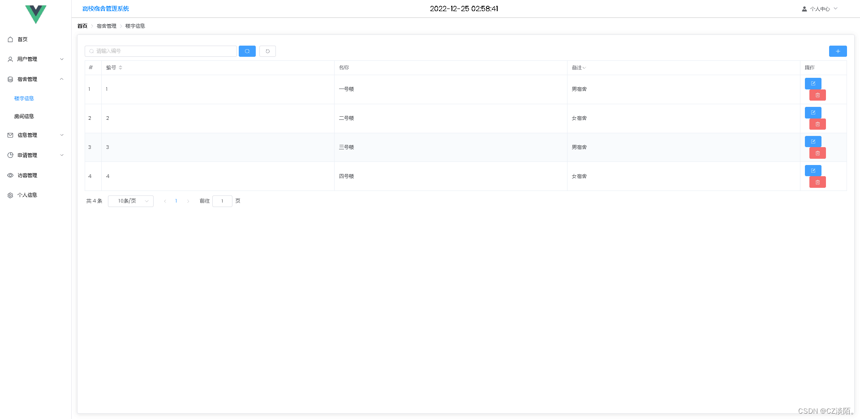Click 男宿舍 remark in 一号楼 row
This screenshot has height=419, width=860.
[x=579, y=89]
